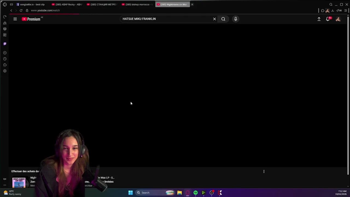The height and width of the screenshot is (197, 350).
Task: Open the Twitch panel in sidebar
Action: (5, 44)
